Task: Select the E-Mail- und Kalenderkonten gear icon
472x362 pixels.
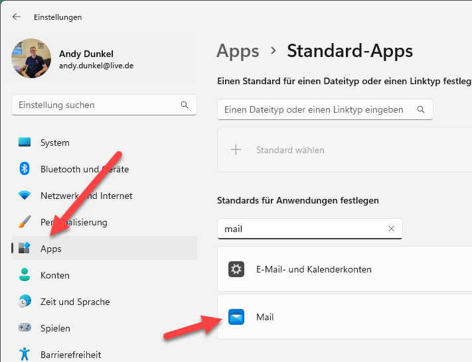Action: click(236, 269)
